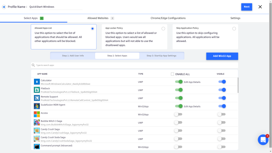Image resolution: width=272 pixels, height=153 pixels.
Task: Disable the FileDock app enable toggle
Action: (179, 90)
